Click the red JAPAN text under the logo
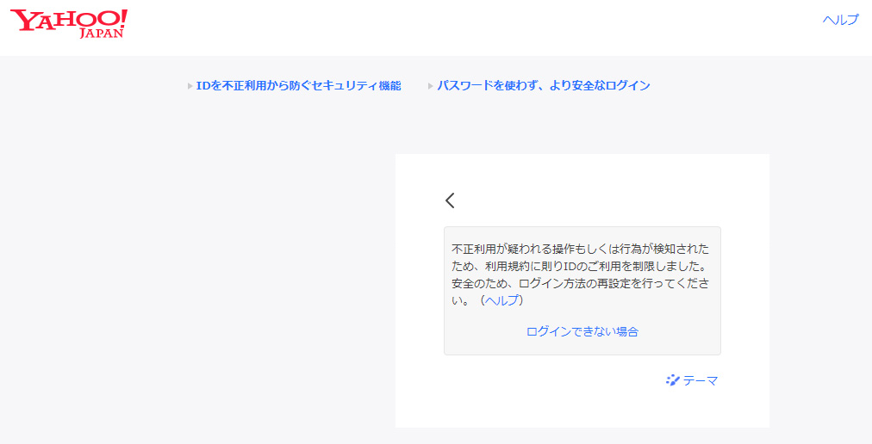Image resolution: width=872 pixels, height=444 pixels. tap(102, 34)
